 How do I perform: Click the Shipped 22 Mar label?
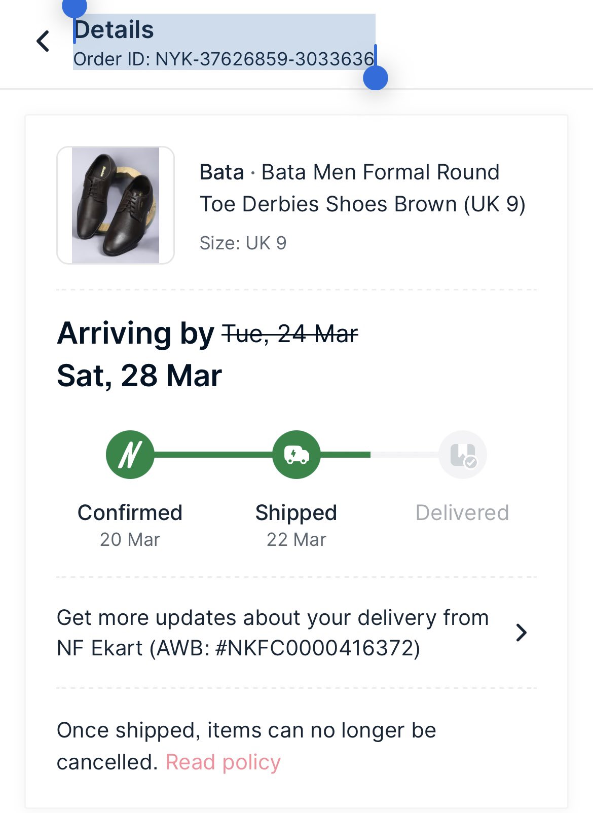tap(296, 525)
